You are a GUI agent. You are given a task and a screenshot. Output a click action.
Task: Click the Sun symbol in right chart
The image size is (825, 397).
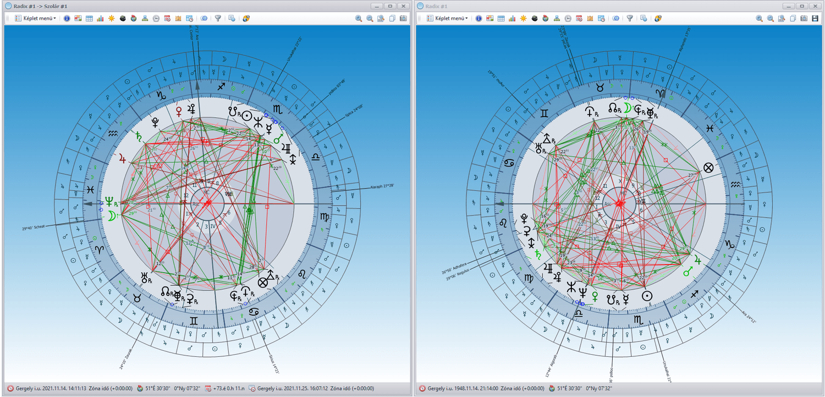pyautogui.click(x=647, y=295)
